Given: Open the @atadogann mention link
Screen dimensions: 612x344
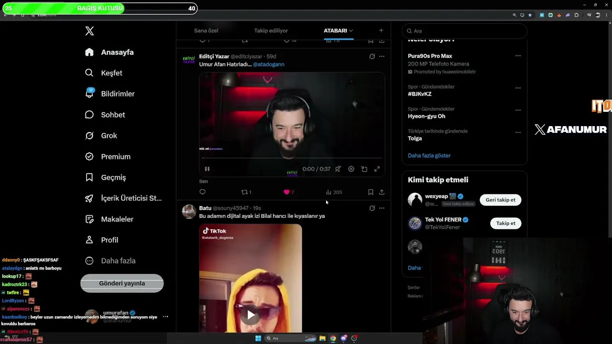Looking at the screenshot, I should (x=269, y=64).
